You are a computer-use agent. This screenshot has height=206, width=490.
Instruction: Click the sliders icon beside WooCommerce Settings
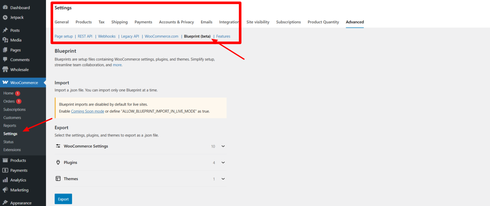click(x=58, y=146)
